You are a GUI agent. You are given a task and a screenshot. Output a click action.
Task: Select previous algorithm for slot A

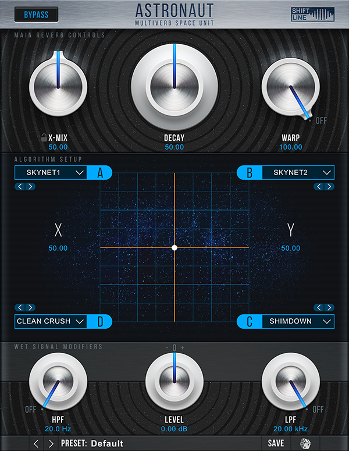tap(20, 187)
